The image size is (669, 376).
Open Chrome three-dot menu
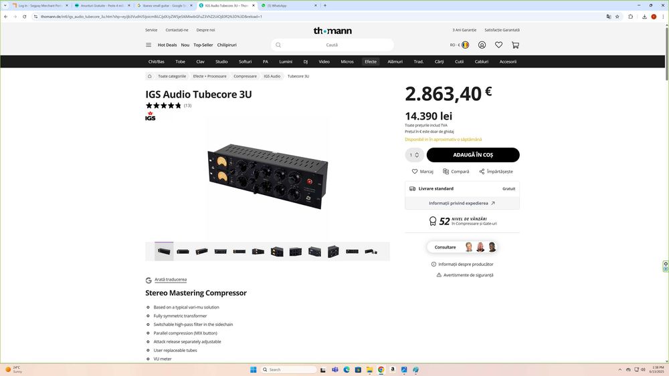click(662, 17)
